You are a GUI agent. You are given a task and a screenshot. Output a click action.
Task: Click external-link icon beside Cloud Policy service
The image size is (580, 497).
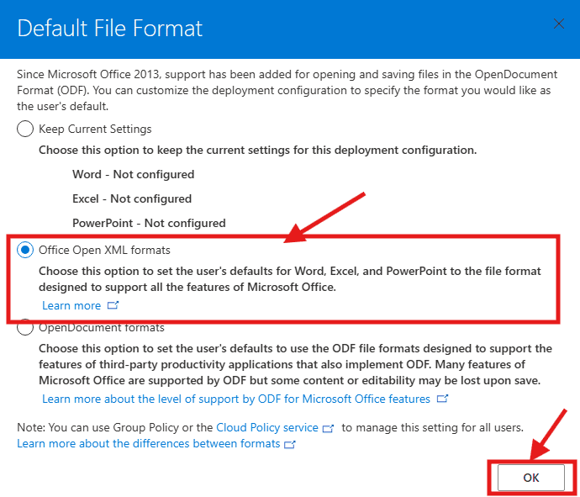tap(329, 428)
